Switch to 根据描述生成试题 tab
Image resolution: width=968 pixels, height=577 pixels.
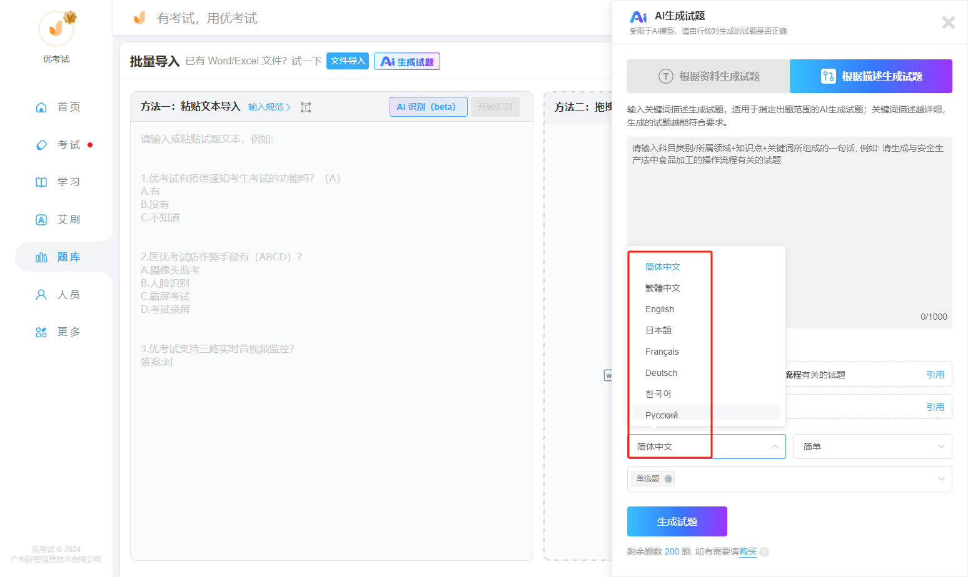point(871,76)
